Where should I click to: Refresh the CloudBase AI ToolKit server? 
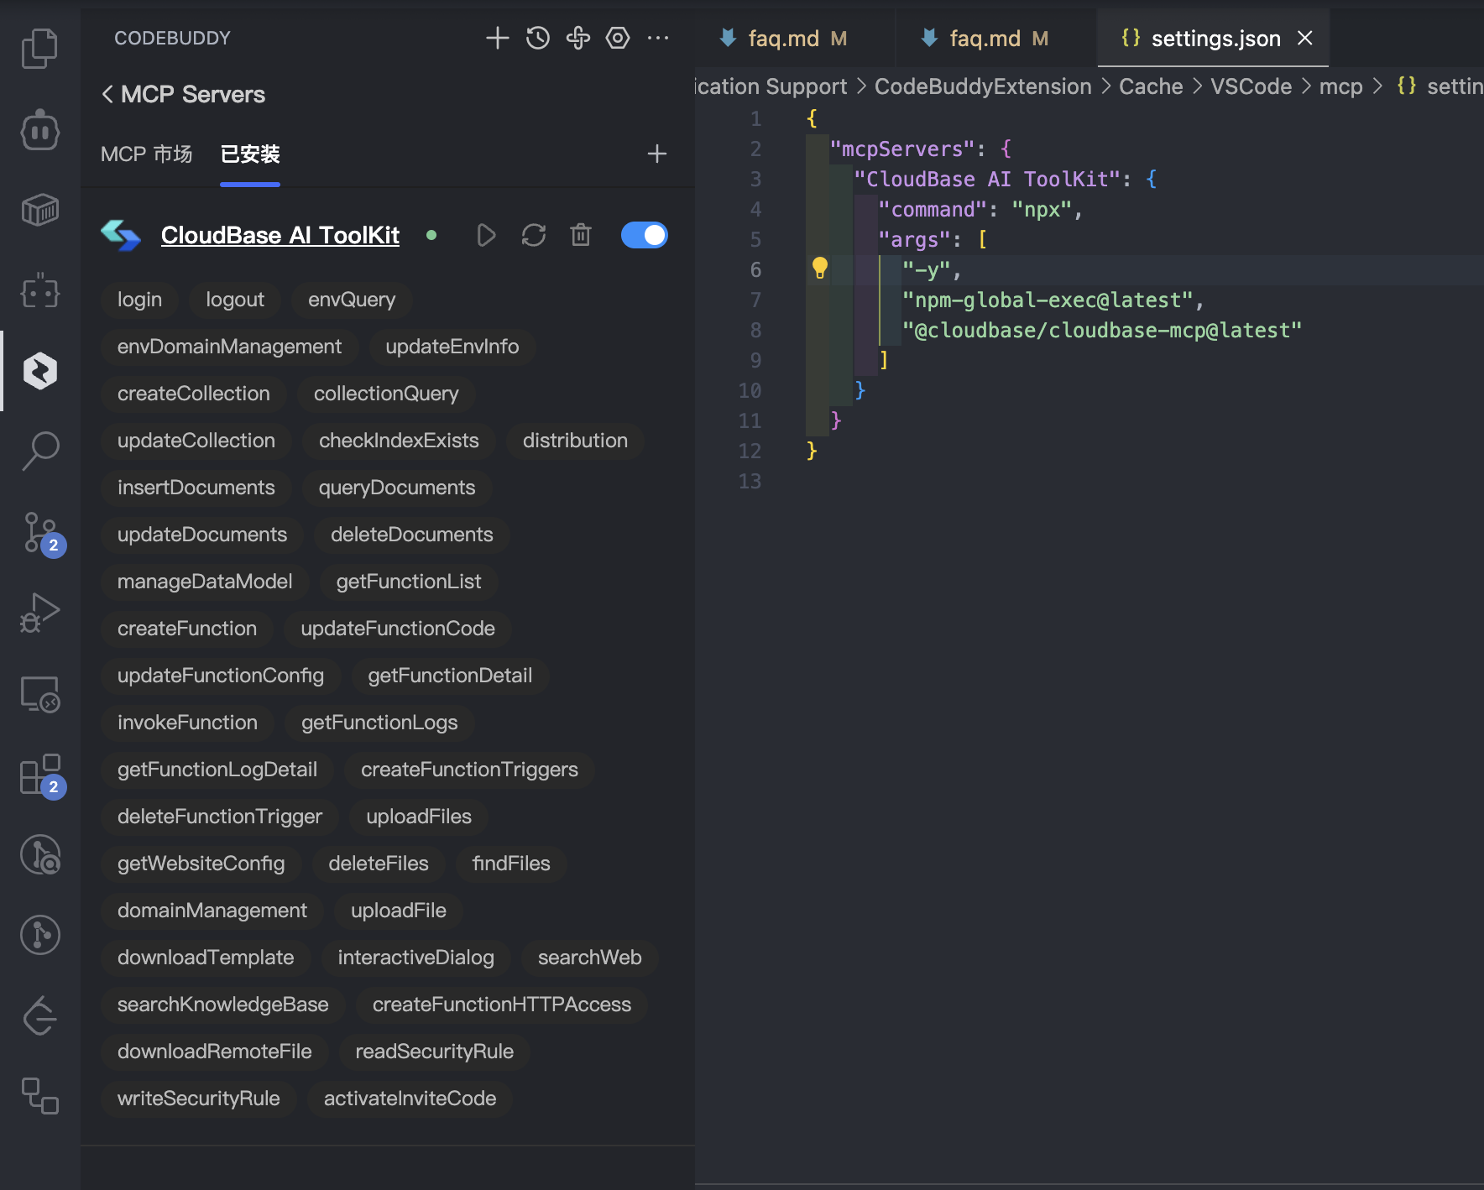(x=534, y=235)
